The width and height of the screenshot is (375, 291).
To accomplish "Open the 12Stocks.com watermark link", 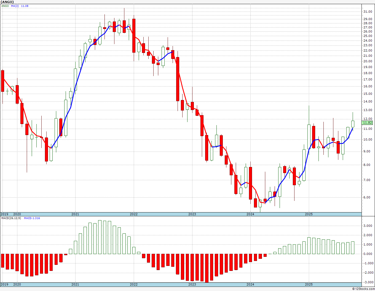I will (x=363, y=289).
